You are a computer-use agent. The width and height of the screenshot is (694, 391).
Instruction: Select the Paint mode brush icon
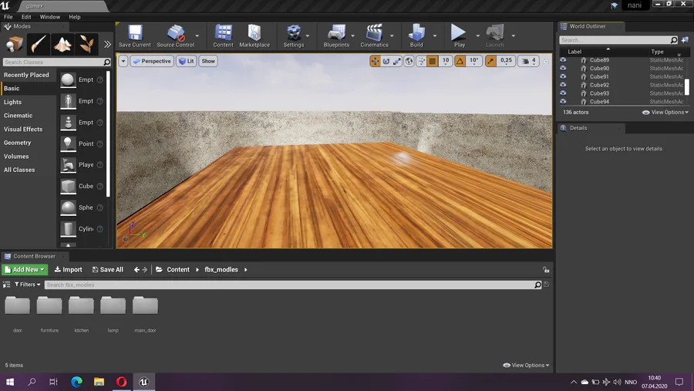point(39,44)
